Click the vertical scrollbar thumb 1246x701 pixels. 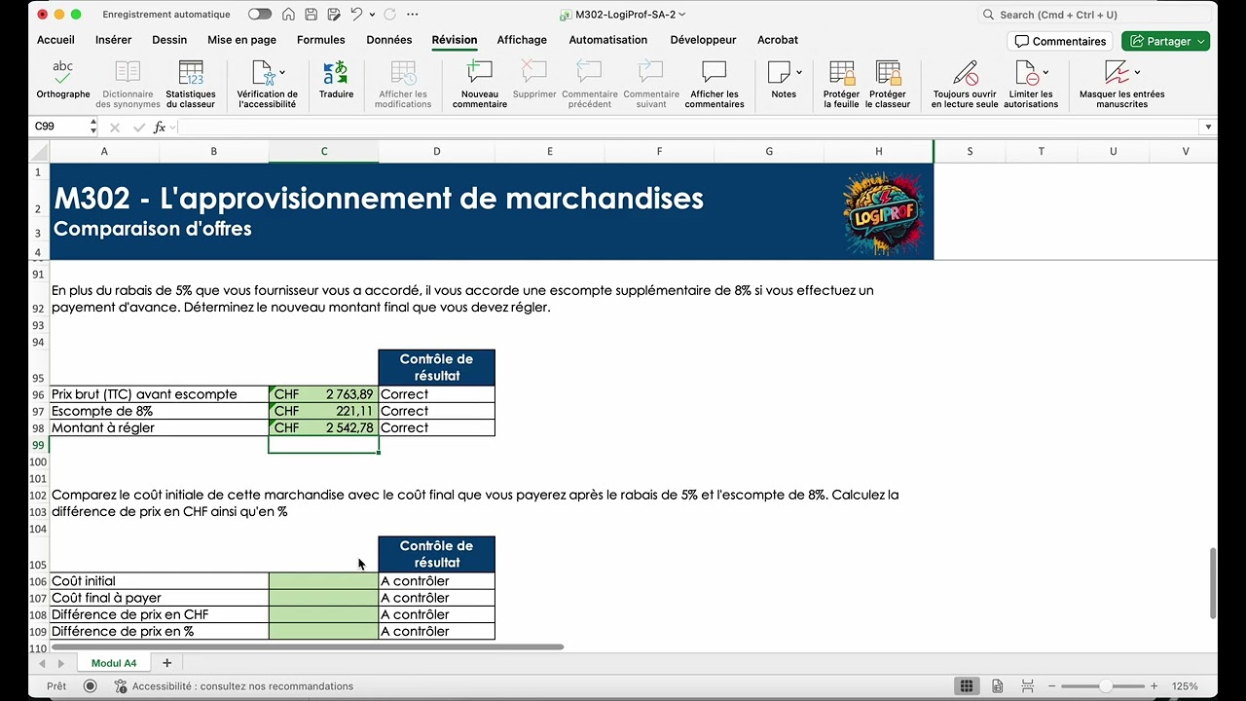[x=1213, y=582]
